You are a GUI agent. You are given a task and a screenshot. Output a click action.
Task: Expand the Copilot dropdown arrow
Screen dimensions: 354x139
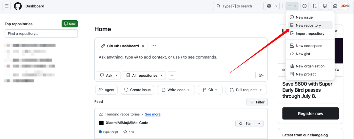point(276,6)
